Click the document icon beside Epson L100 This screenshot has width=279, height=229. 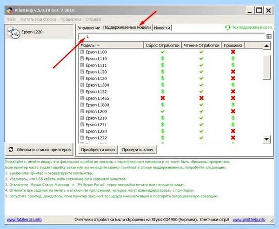(x=82, y=52)
